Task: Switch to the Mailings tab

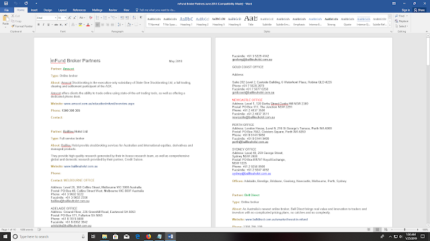Action: pos(97,10)
